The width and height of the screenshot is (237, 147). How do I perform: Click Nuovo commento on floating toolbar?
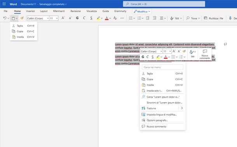(205, 54)
